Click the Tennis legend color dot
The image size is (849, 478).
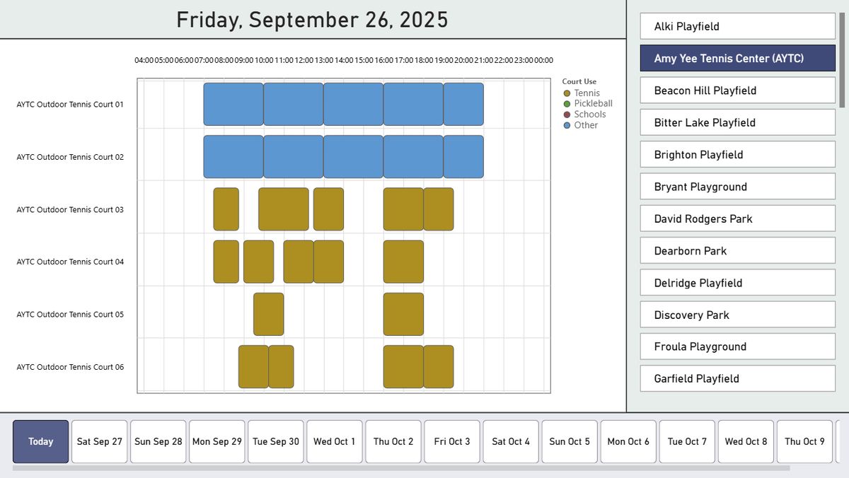coord(567,93)
